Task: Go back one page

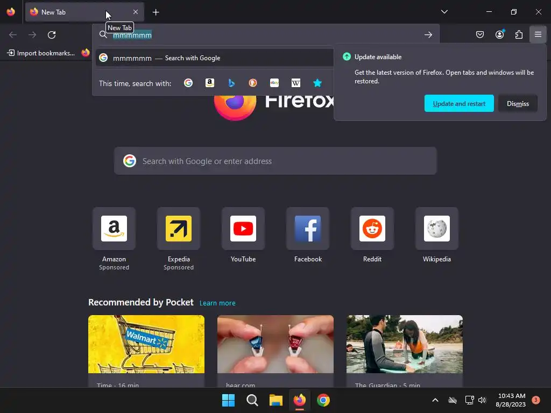Action: click(x=13, y=35)
